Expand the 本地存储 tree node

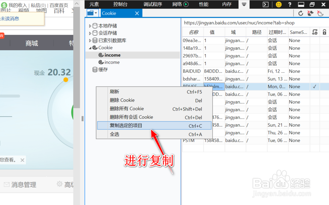90,26
